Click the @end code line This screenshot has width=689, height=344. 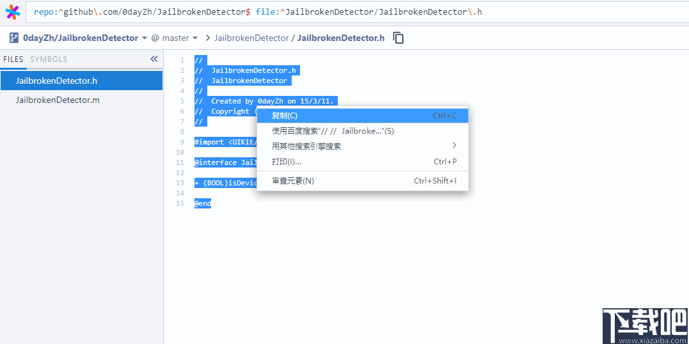(x=203, y=203)
